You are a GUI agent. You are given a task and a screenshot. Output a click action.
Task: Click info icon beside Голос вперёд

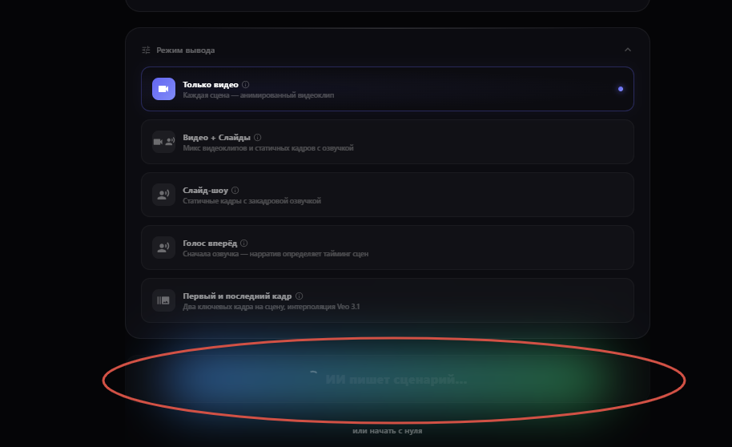(x=244, y=243)
